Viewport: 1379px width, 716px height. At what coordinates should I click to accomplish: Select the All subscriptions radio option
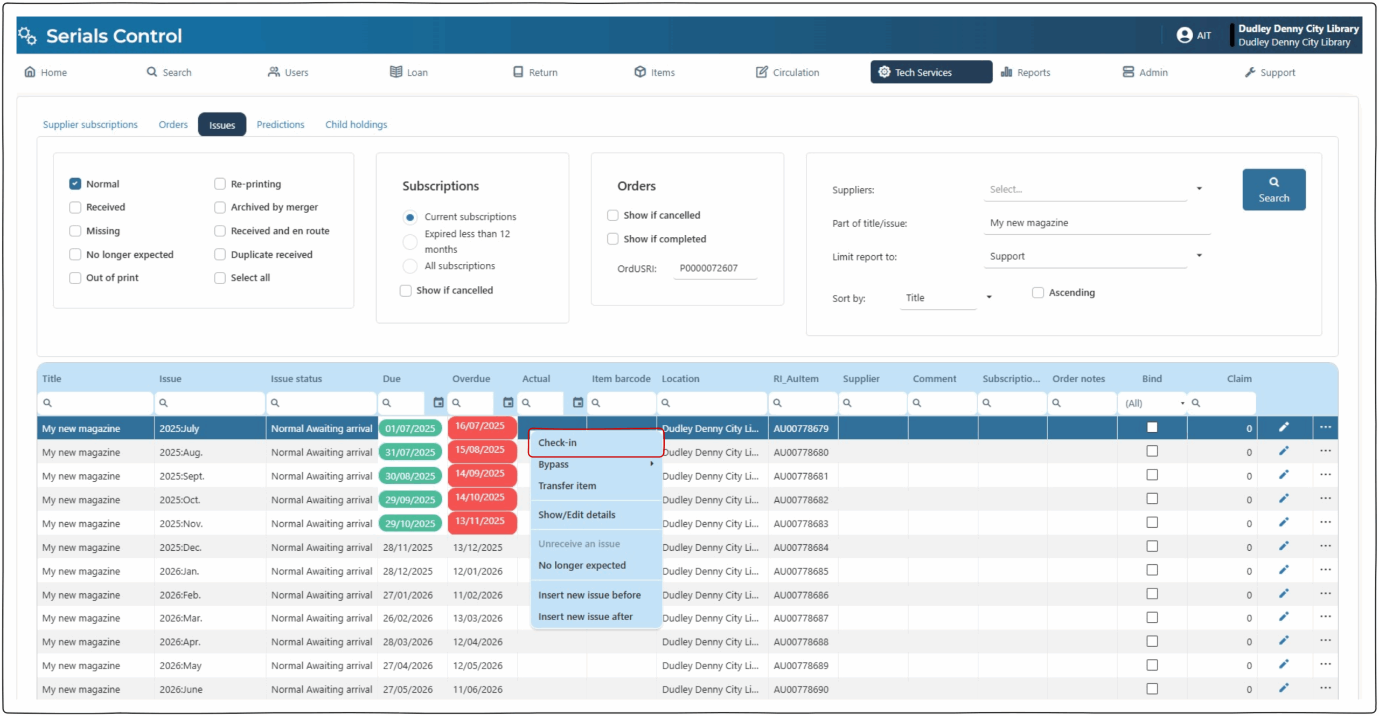[410, 266]
